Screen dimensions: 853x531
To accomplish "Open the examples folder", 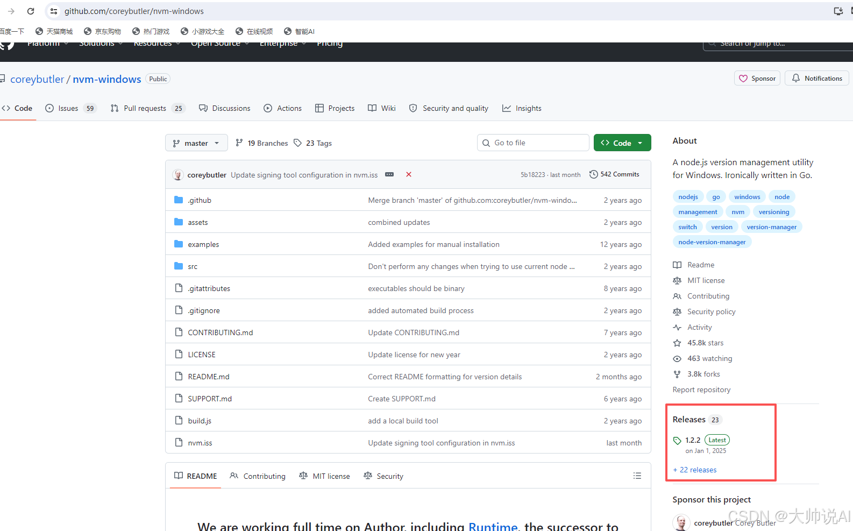I will click(203, 244).
